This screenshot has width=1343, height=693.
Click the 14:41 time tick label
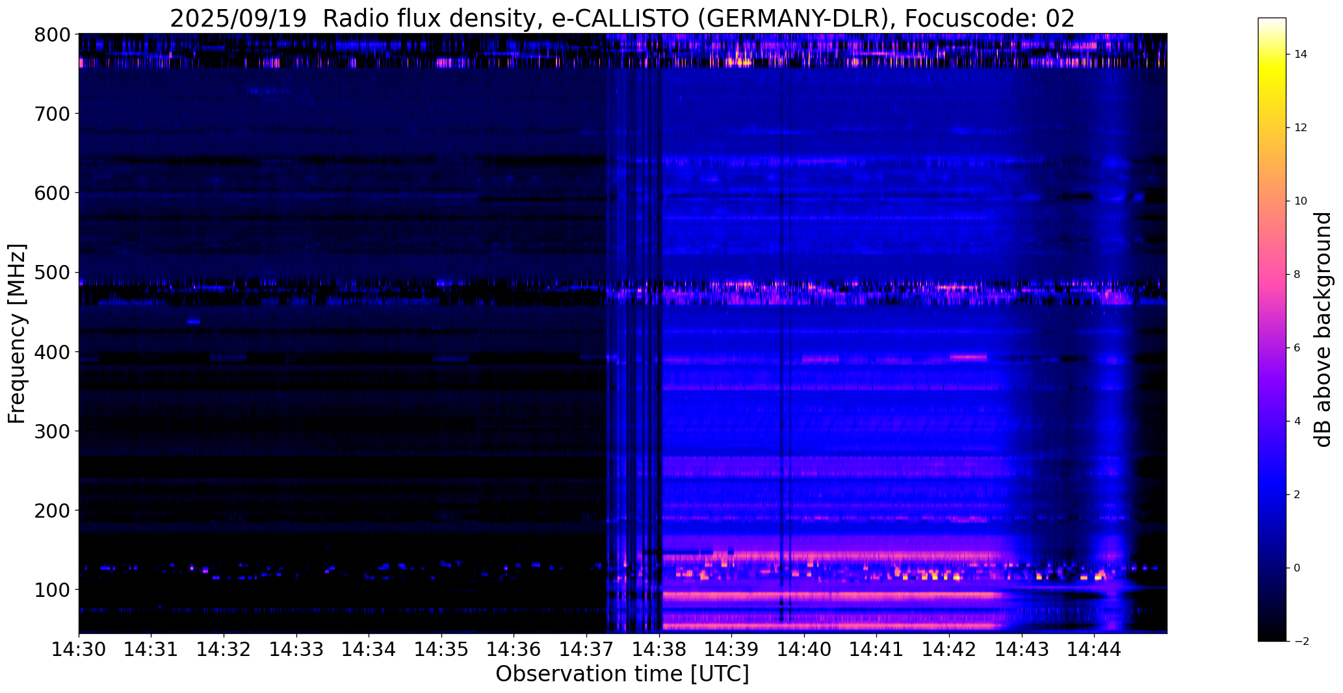coord(877,648)
